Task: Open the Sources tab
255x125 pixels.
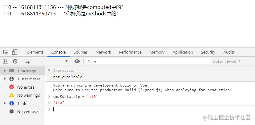Action: 80,52
